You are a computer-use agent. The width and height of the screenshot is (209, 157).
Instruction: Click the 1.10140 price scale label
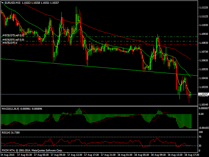pos(204,104)
